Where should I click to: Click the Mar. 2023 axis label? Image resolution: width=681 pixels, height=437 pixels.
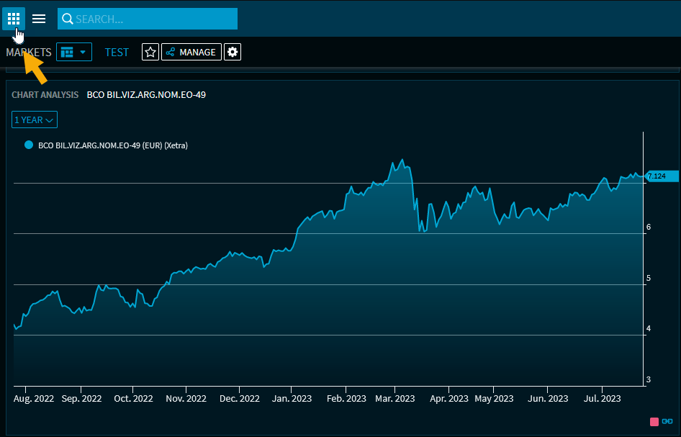394,398
